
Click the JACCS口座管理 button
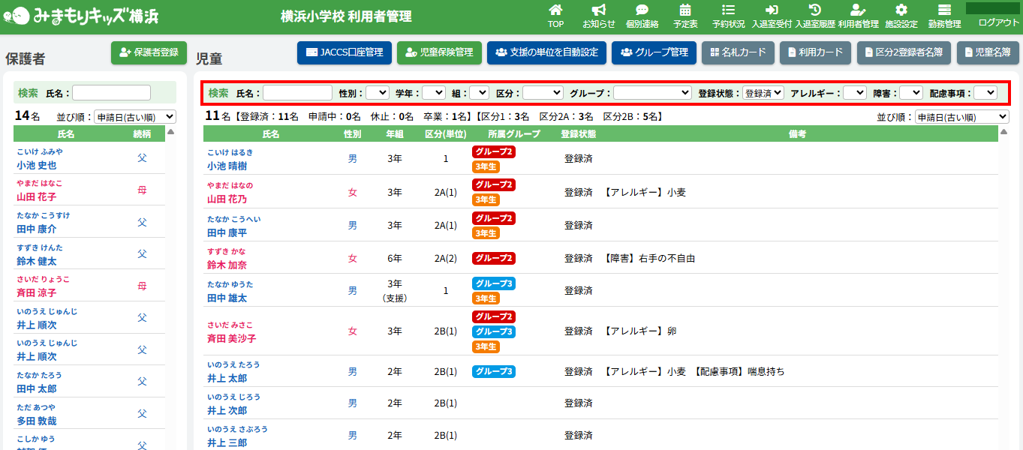point(344,52)
